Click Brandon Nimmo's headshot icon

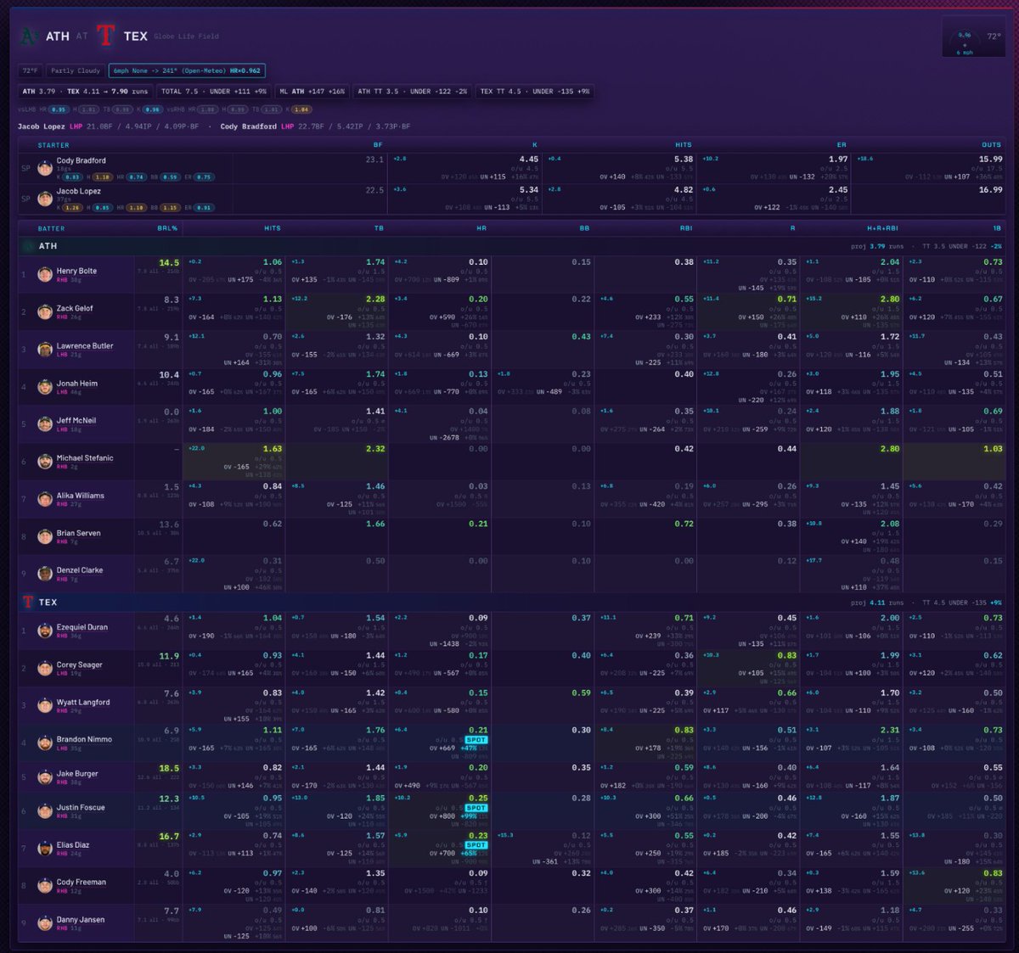tap(45, 743)
